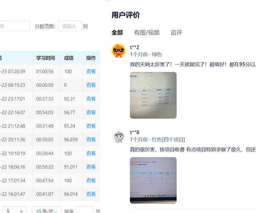This screenshot has width=256, height=213.
Task: Click the 分数范围 minimum score input
Action: 70,26
